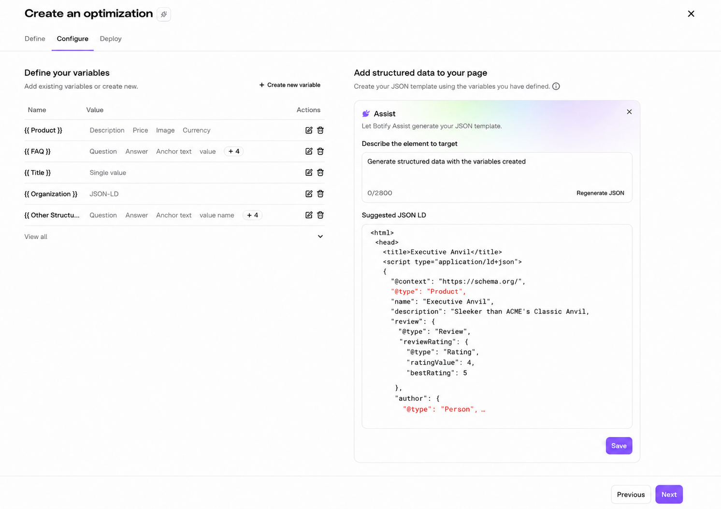Click the info icon beside JSON template description

click(556, 86)
